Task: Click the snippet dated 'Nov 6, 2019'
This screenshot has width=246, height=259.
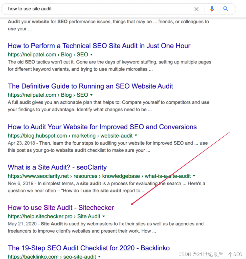Action: tap(106, 187)
